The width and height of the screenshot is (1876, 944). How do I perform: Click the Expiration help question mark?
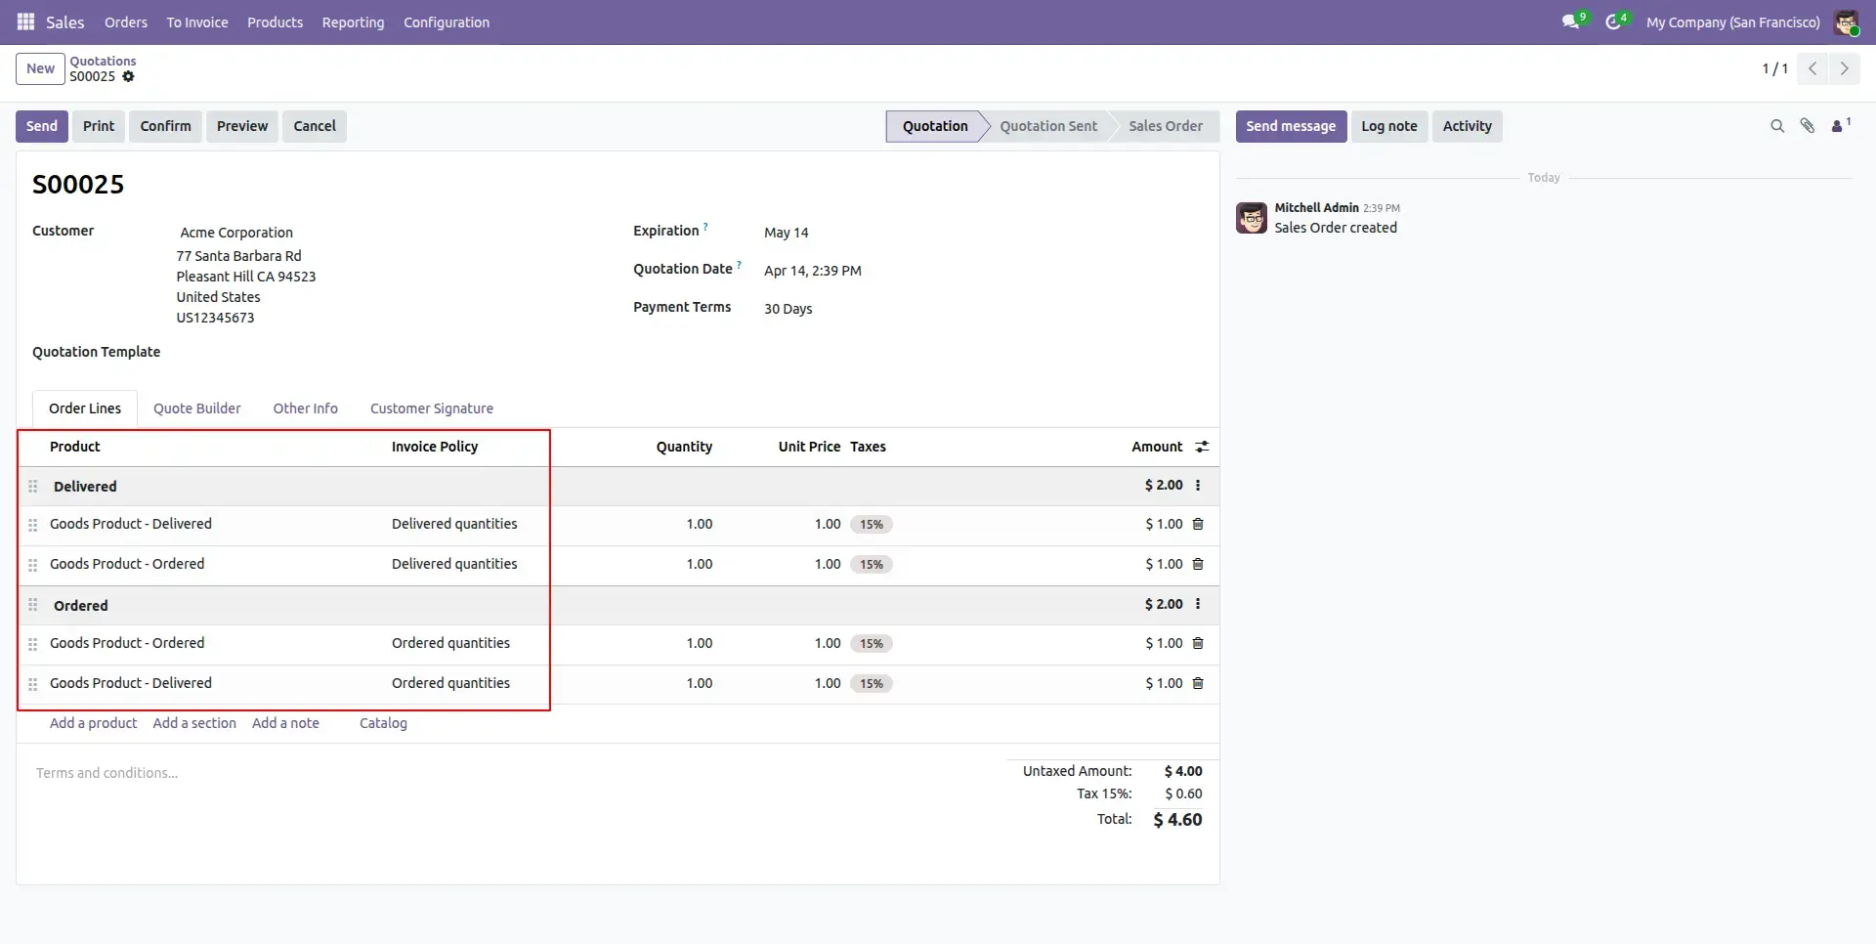pos(705,227)
